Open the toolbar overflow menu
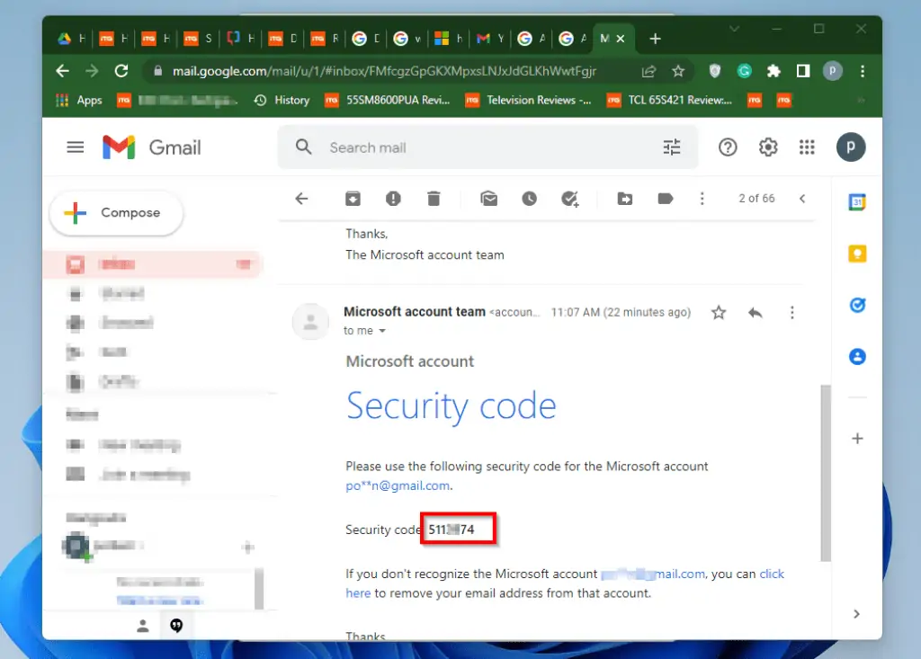921x659 pixels. tap(702, 198)
